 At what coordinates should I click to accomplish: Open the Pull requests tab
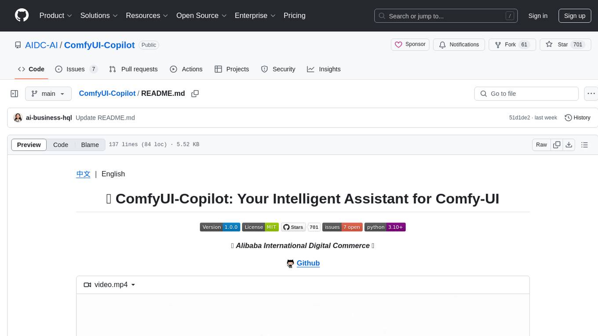(x=133, y=69)
